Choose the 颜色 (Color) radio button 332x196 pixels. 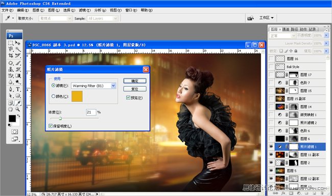click(53, 96)
